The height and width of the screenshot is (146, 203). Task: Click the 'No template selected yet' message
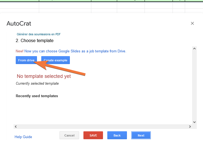[x=44, y=76]
